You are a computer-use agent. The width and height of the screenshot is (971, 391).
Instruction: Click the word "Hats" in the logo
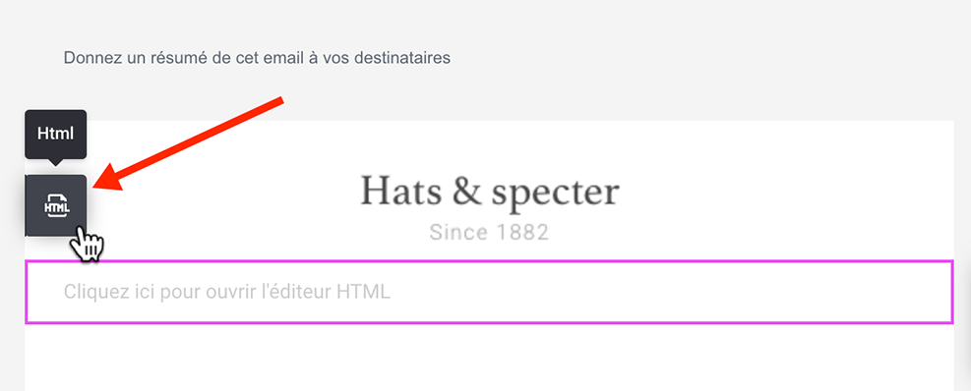(401, 190)
